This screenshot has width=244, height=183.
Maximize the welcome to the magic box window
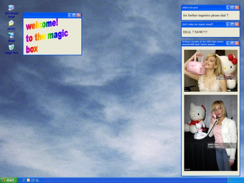click(75, 15)
